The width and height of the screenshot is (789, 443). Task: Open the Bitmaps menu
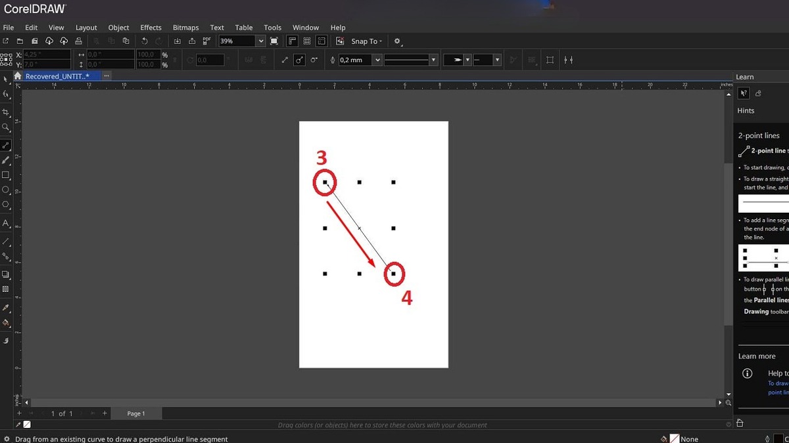pyautogui.click(x=185, y=28)
